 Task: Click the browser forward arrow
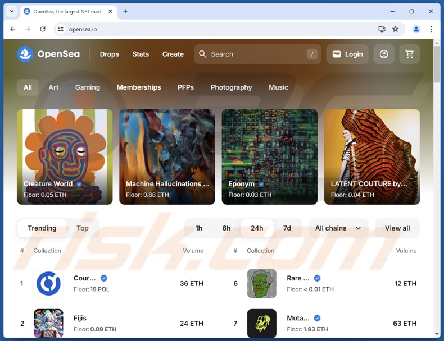pos(28,29)
